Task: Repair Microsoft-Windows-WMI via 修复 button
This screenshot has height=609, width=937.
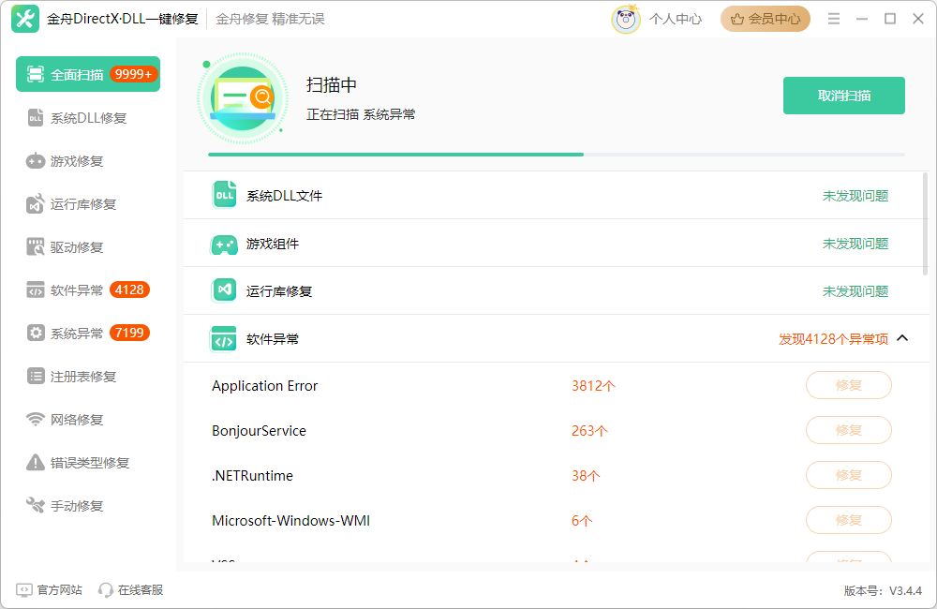Action: [x=849, y=520]
